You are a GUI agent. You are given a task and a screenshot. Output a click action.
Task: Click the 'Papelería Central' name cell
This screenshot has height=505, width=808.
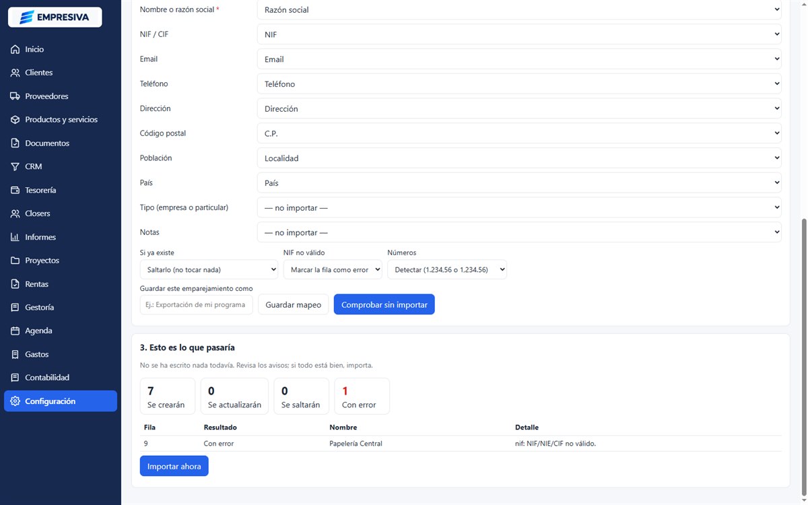tap(356, 444)
